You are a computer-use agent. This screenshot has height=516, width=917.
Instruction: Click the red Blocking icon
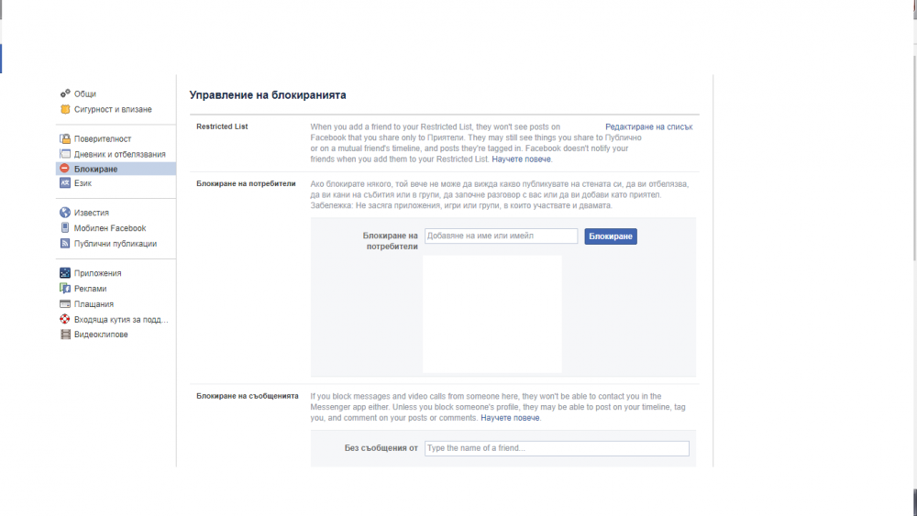[x=65, y=169]
